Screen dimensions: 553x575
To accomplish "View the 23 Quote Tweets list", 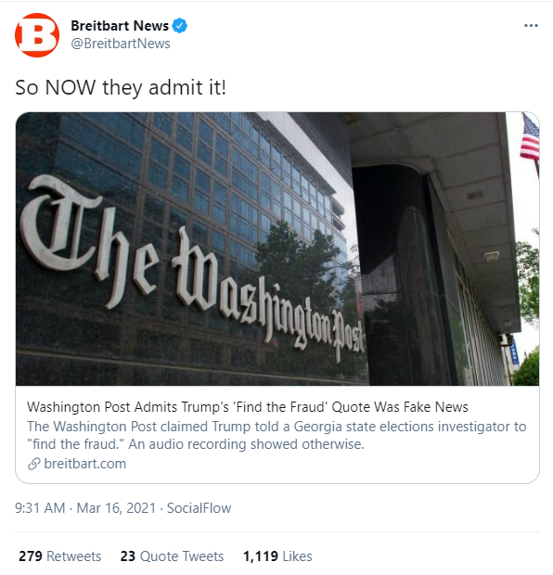I will 172,556.
